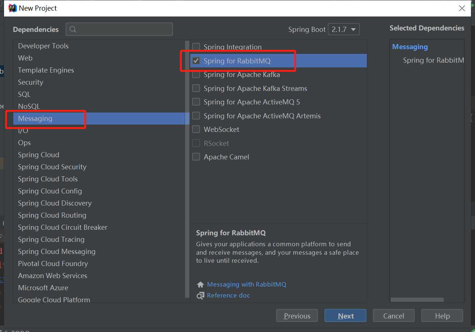This screenshot has height=332, width=475.
Task: Click the dependencies search input field
Action: click(x=119, y=29)
